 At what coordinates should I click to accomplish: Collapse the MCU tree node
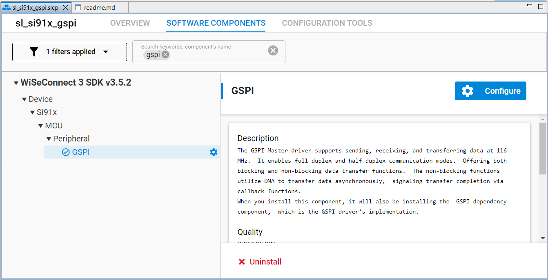point(40,126)
